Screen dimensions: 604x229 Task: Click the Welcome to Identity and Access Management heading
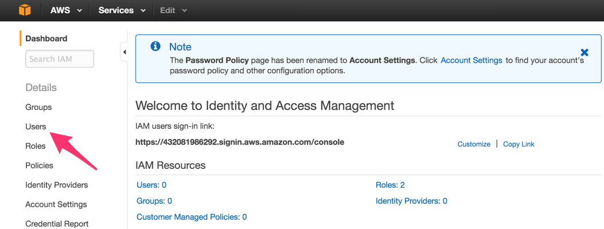(x=264, y=105)
